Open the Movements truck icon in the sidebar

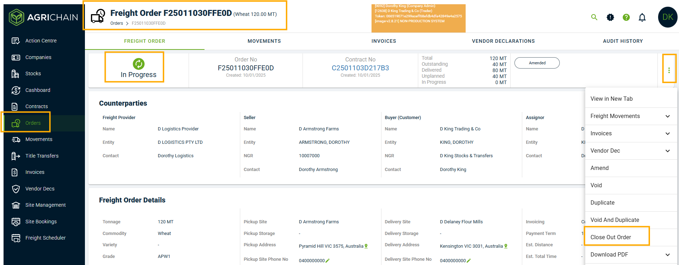16,139
